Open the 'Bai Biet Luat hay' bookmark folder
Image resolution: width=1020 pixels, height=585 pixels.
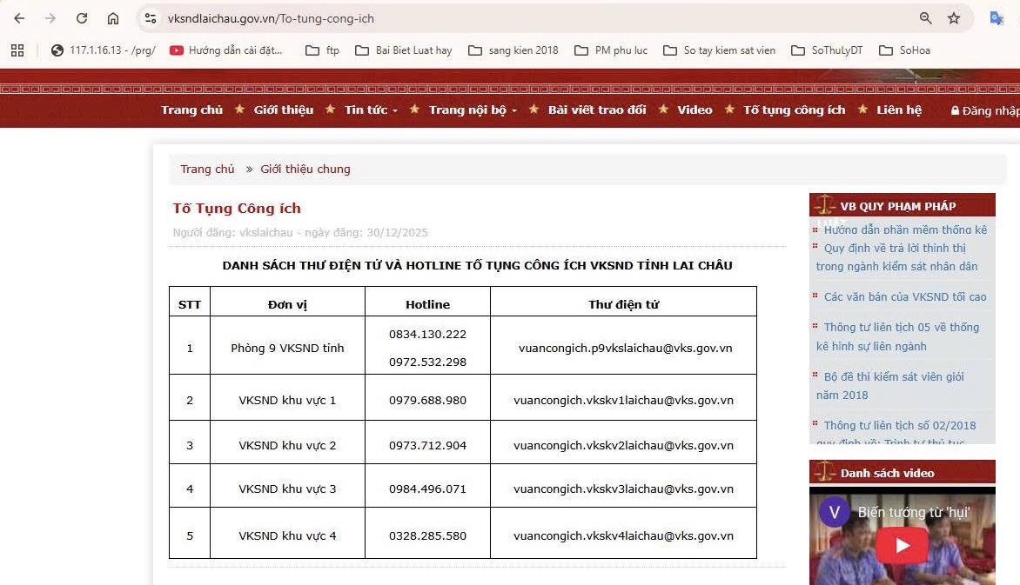click(x=404, y=50)
